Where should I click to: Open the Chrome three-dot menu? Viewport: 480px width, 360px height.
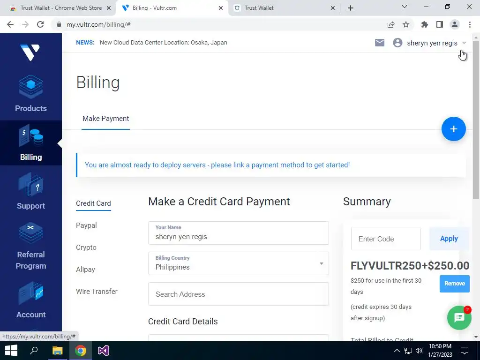(470, 24)
